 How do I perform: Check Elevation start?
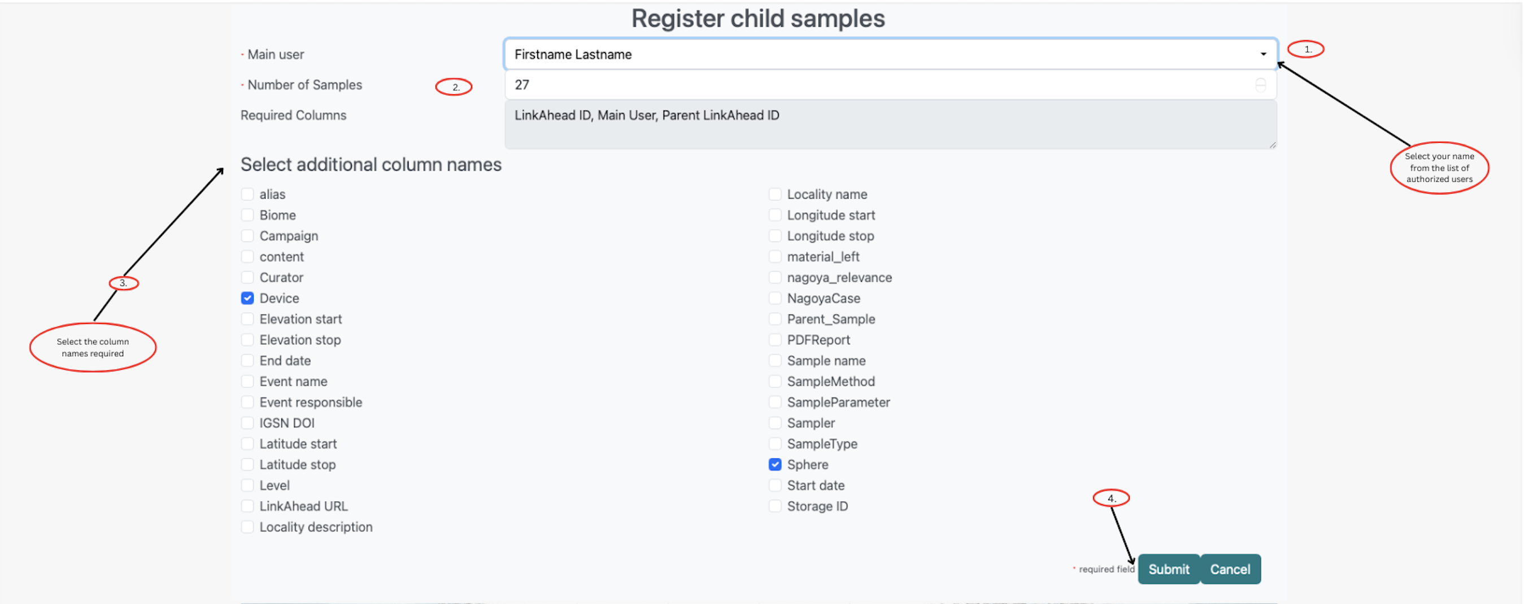click(247, 318)
